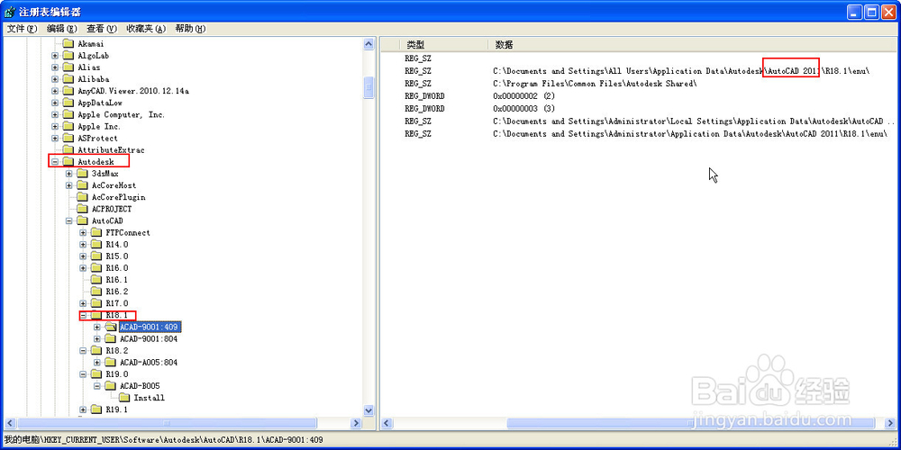The width and height of the screenshot is (901, 450).
Task: Click value pane horizontal scroll right arrow
Action: coord(889,424)
